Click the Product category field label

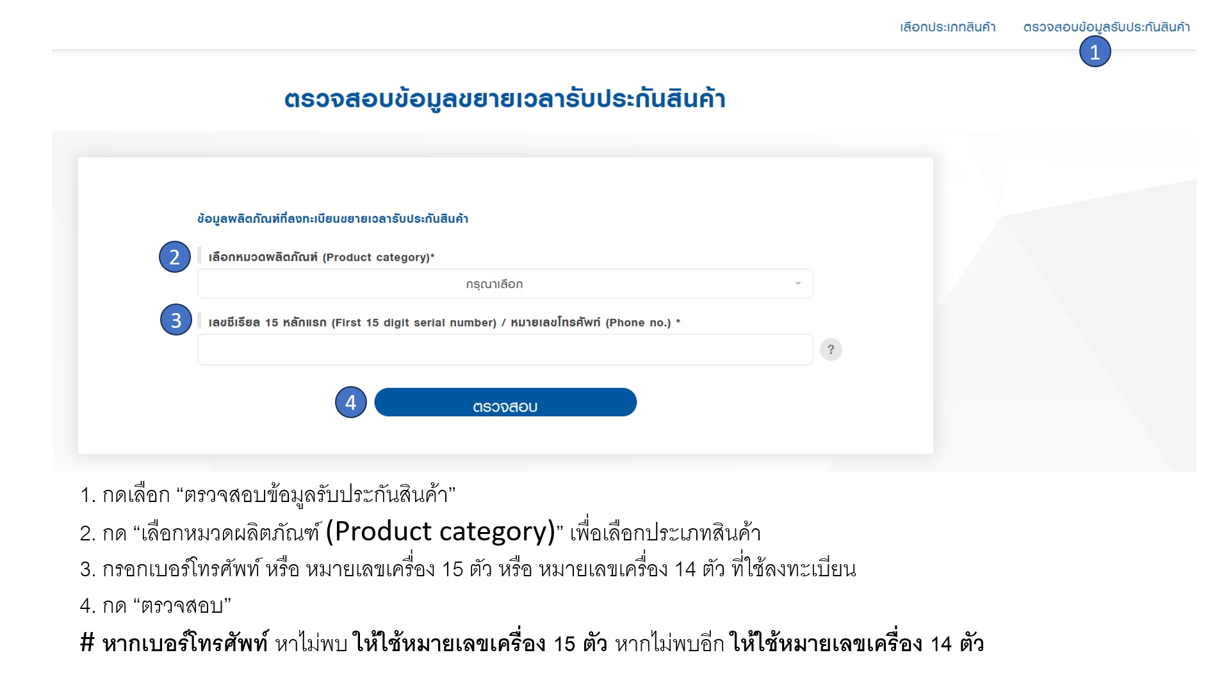[x=322, y=257]
